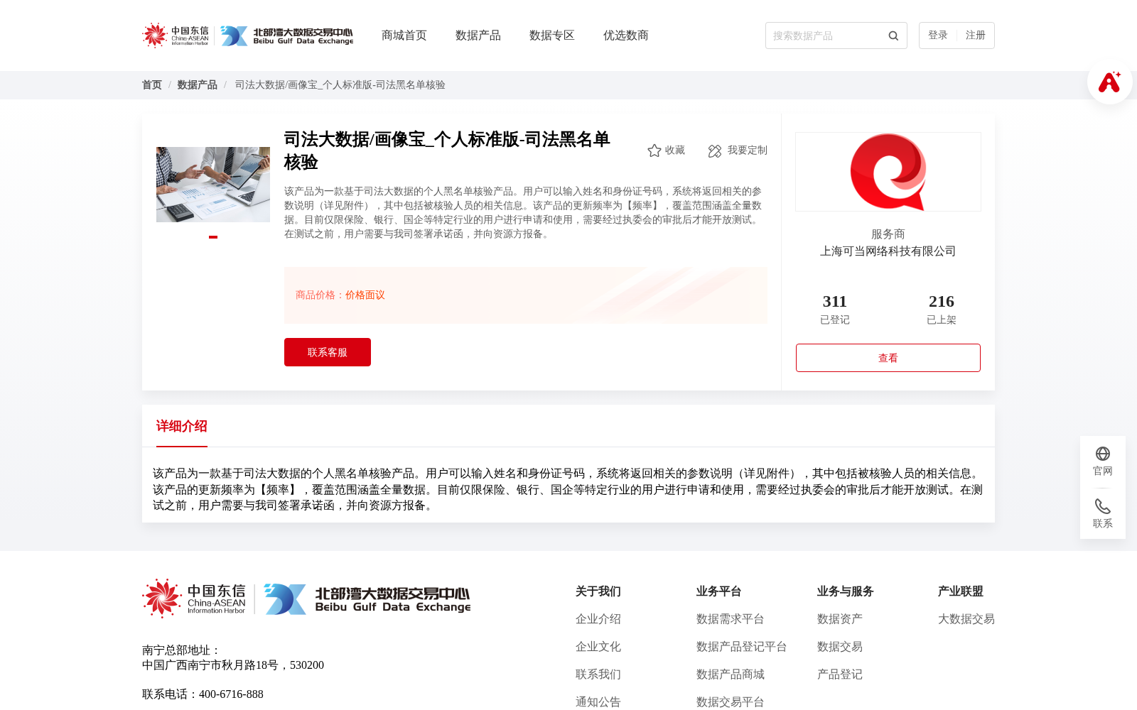
Task: Switch to the 详细介绍 tab
Action: click(x=182, y=426)
